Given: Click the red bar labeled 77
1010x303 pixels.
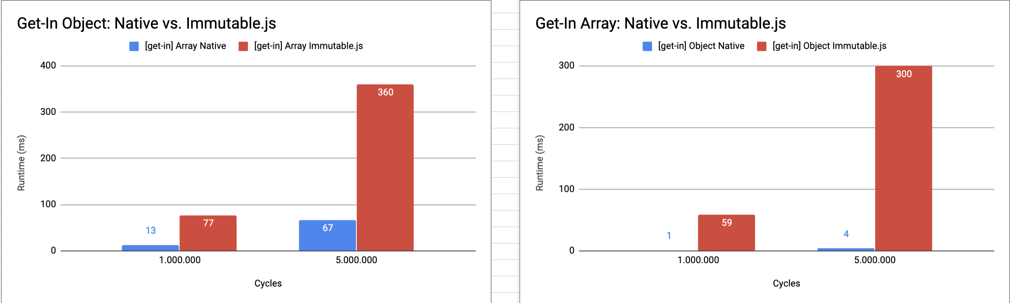Looking at the screenshot, I should pyautogui.click(x=208, y=233).
